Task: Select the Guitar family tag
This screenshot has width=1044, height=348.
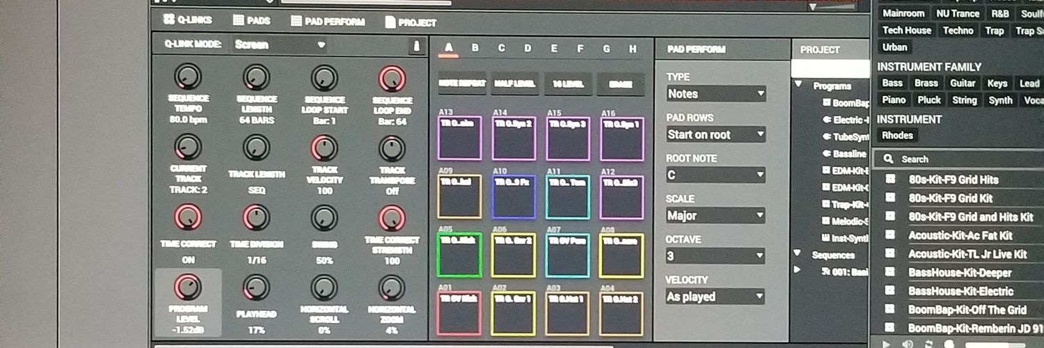Action: (963, 84)
